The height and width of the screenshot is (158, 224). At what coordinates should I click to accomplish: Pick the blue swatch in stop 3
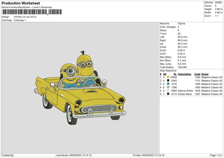pyautogui.click(x=168, y=84)
